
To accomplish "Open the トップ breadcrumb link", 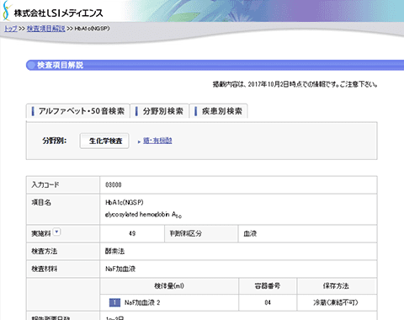I will pyautogui.click(x=11, y=29).
